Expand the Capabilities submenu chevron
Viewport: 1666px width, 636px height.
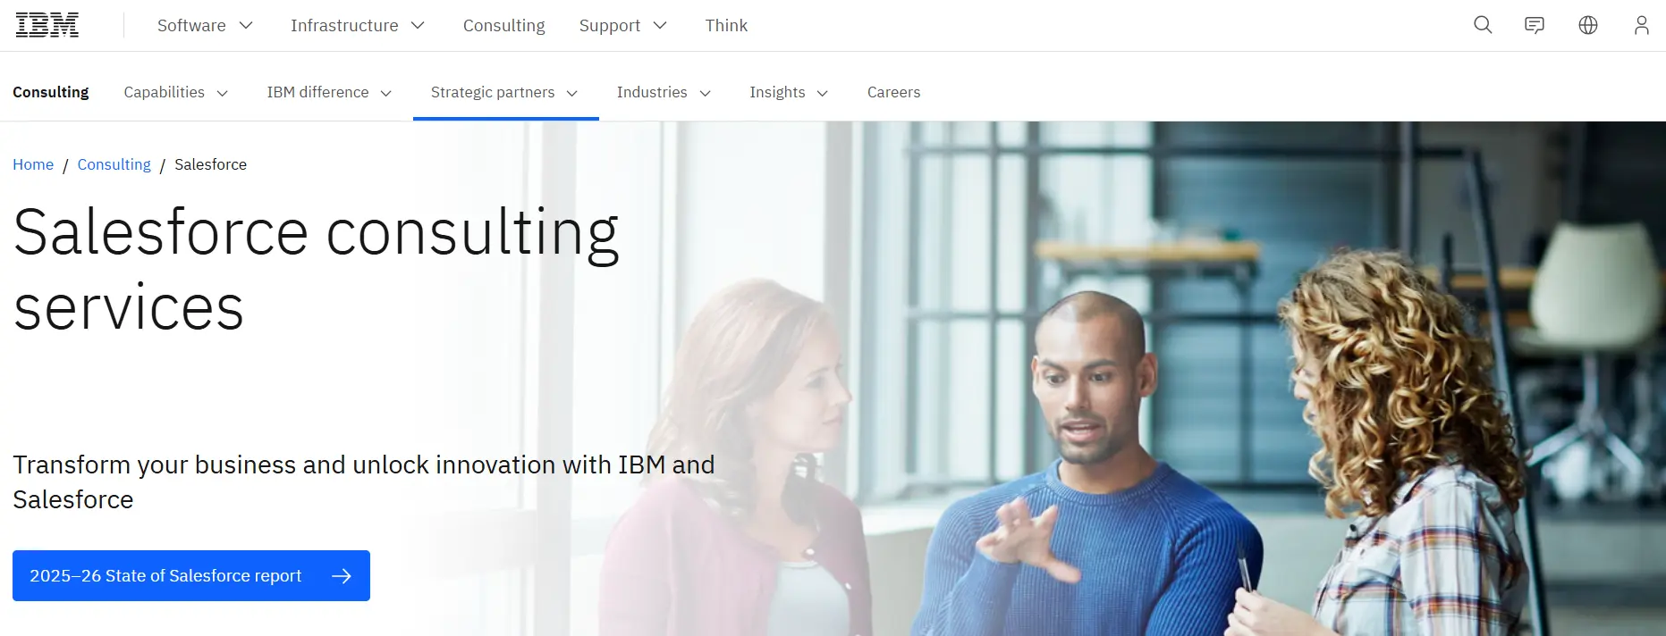223,93
